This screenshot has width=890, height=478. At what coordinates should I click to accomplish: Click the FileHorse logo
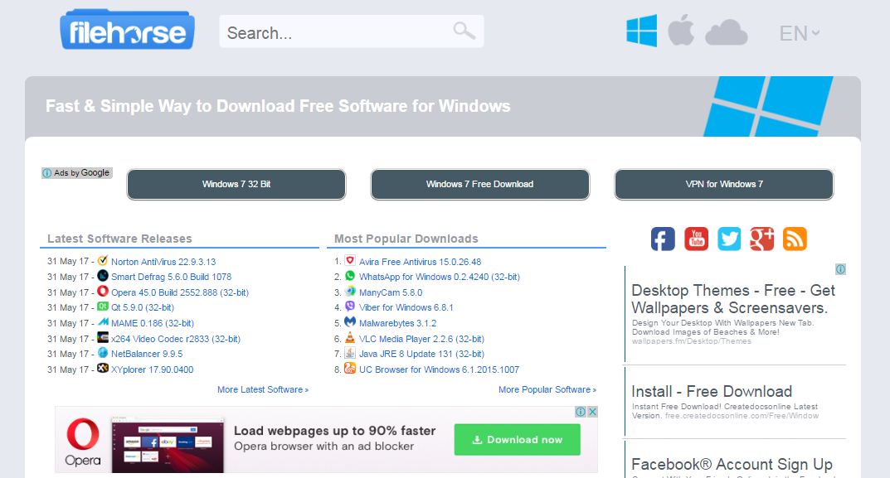pos(127,30)
